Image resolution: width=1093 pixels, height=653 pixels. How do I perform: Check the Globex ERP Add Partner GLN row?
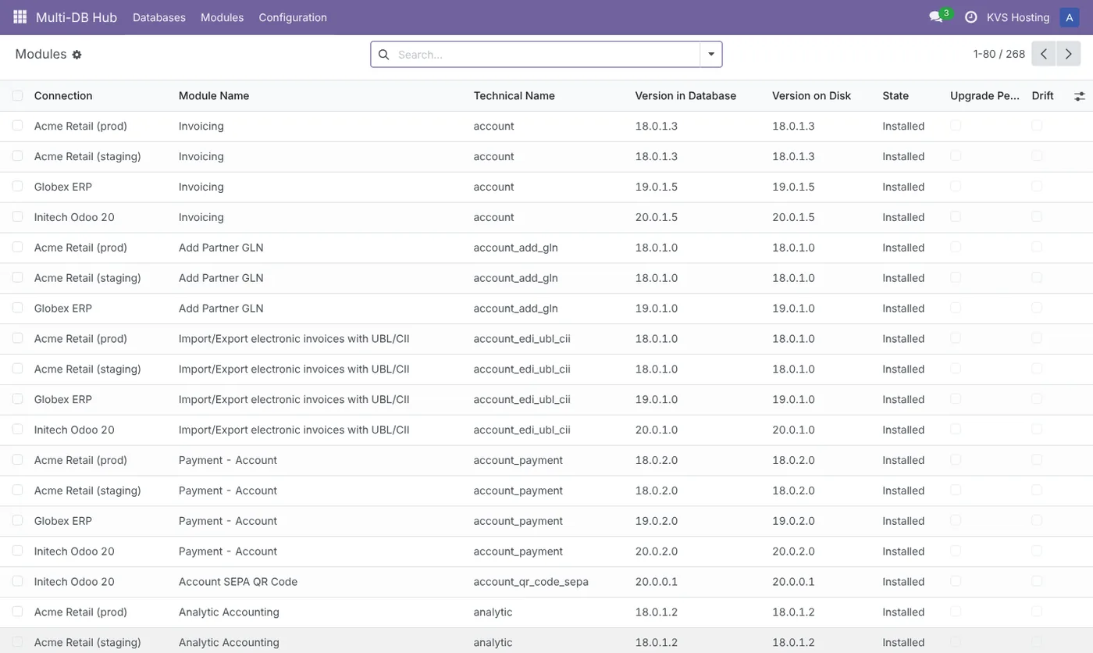point(17,308)
